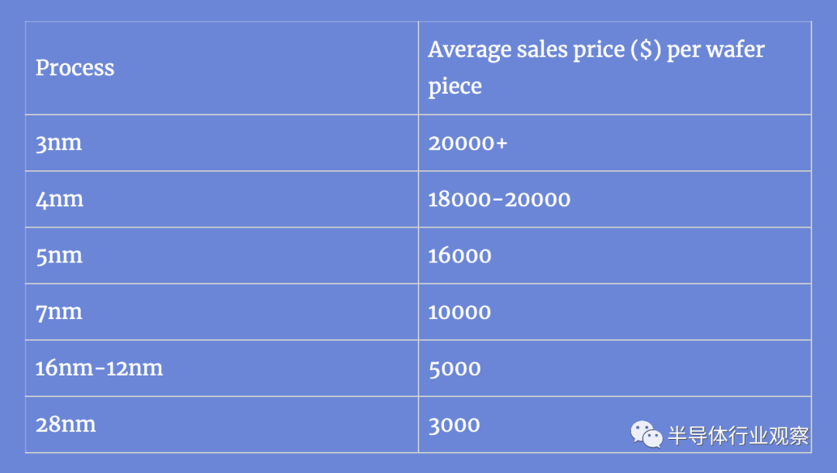Click the 20000+ price cell
Image resolution: width=837 pixels, height=473 pixels.
[615, 143]
